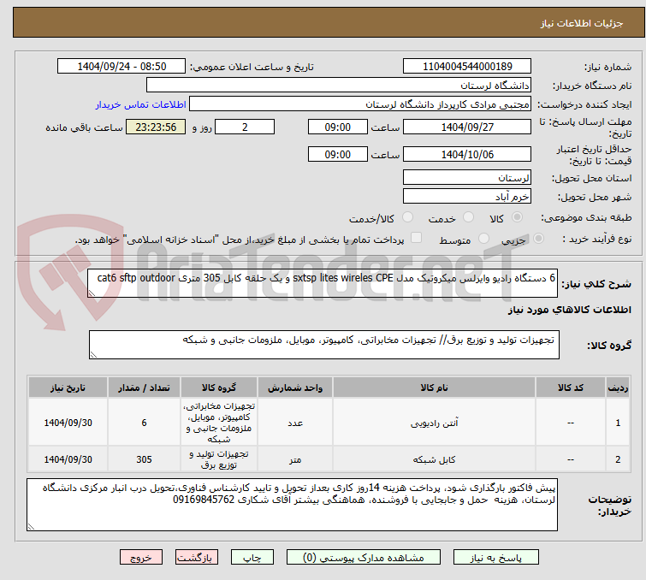The height and width of the screenshot is (580, 646).
Task: Click the استان محل تحویل field لرستان
Action: click(x=467, y=178)
